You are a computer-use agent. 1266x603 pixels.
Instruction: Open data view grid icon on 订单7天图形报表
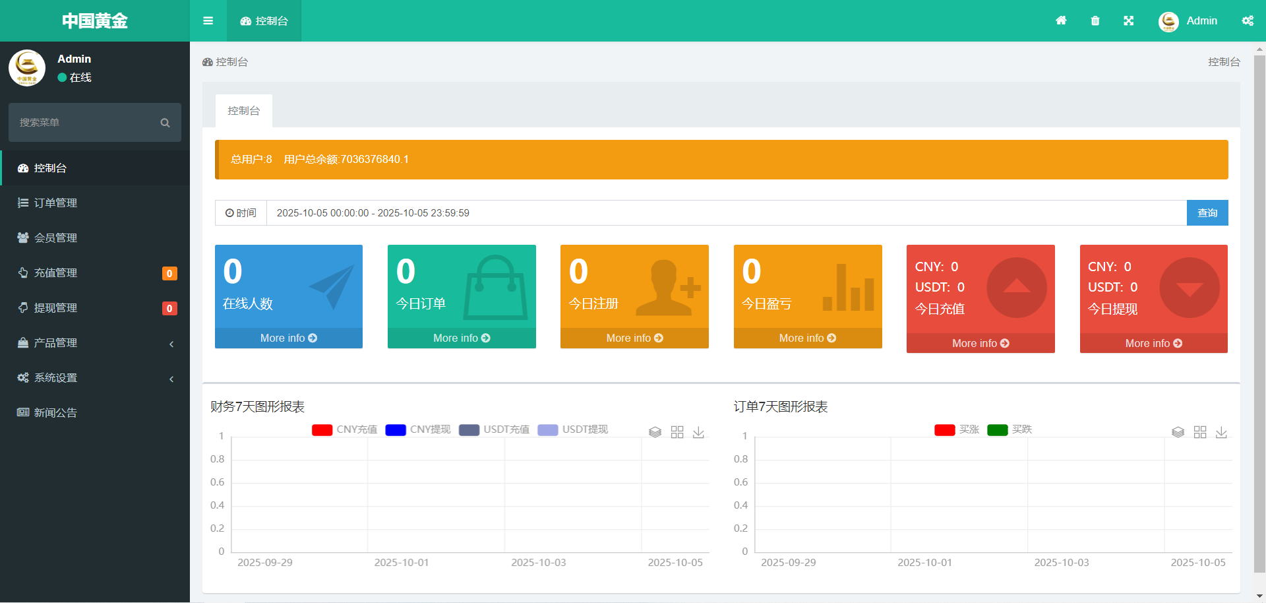[1200, 432]
